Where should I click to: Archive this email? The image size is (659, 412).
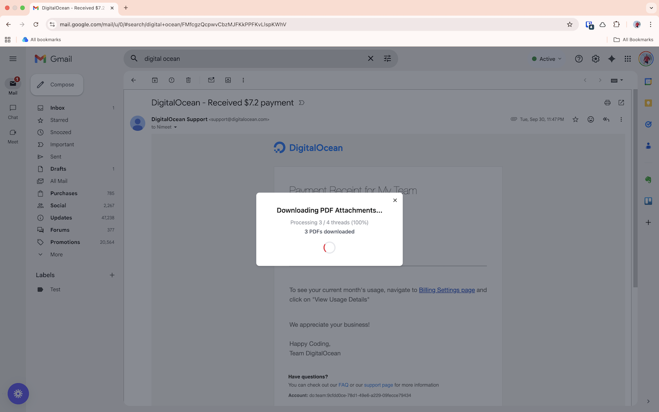click(155, 80)
